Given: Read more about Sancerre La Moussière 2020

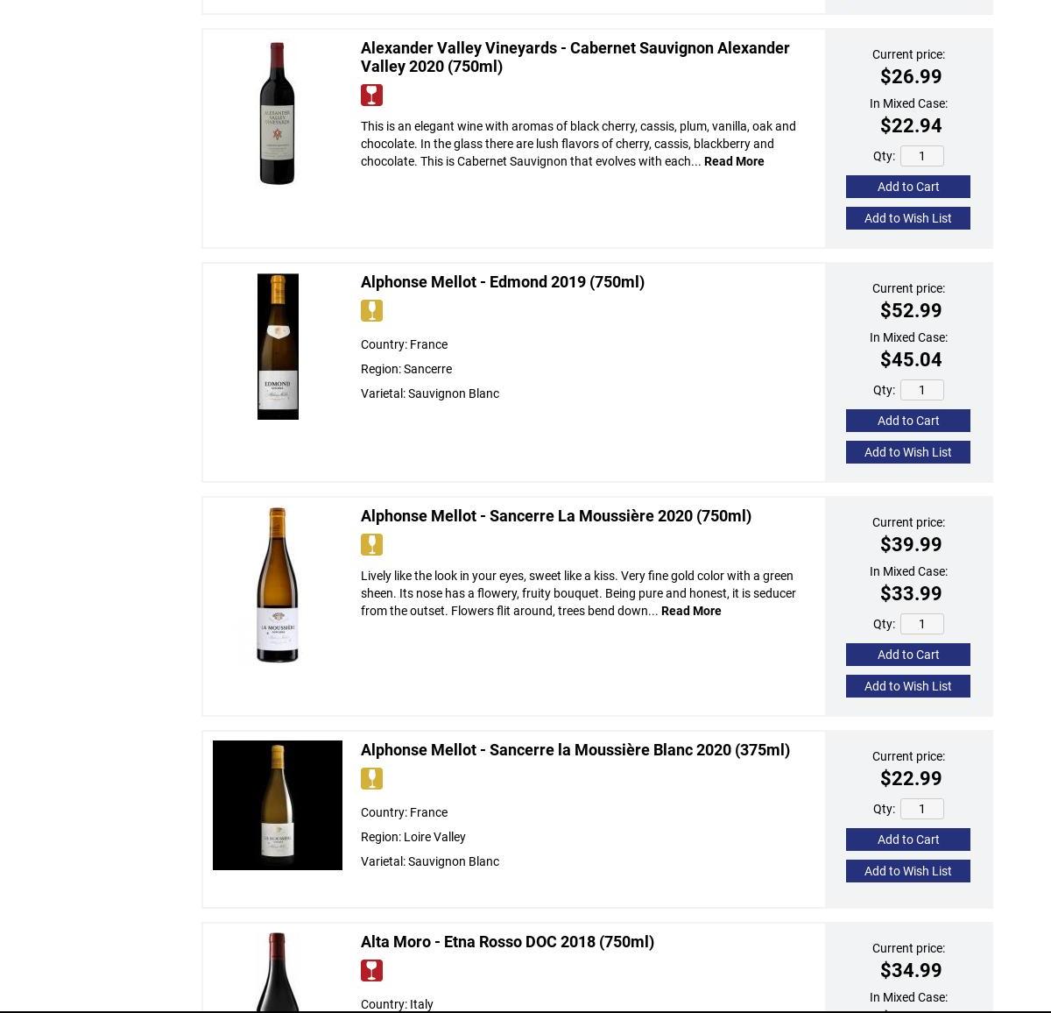Looking at the screenshot, I should (x=691, y=611).
